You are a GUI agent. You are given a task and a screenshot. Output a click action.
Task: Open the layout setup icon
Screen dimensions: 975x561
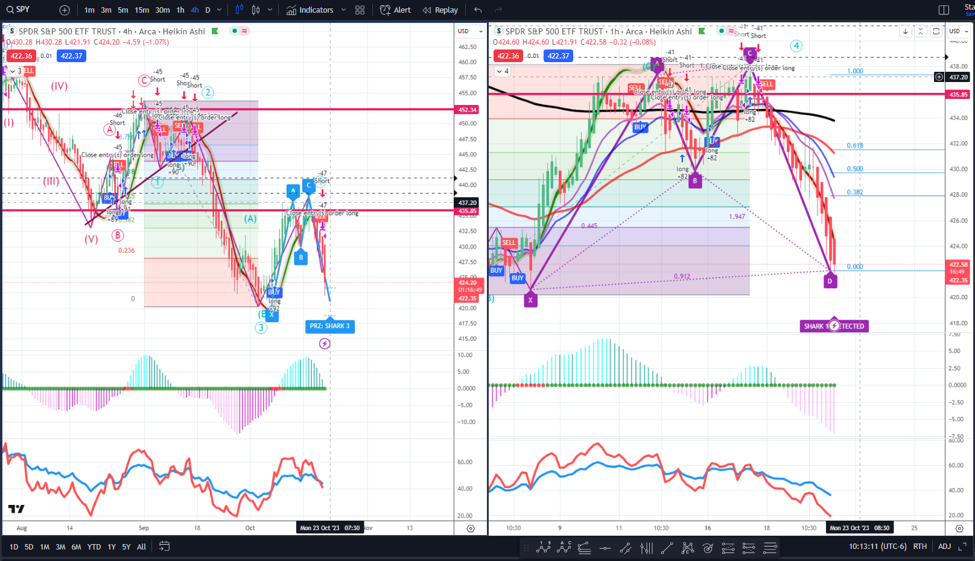pos(944,10)
